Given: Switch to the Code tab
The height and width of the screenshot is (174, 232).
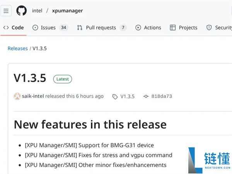Looking at the screenshot, I should tap(14, 28).
